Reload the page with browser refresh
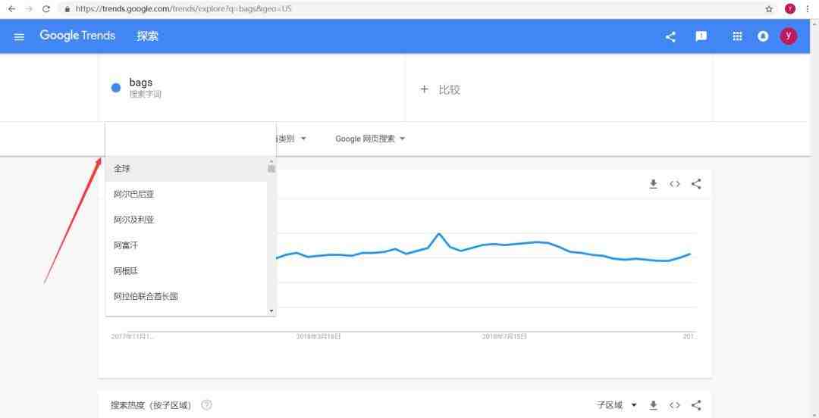Screen dimensions: 819x418 (x=46, y=9)
